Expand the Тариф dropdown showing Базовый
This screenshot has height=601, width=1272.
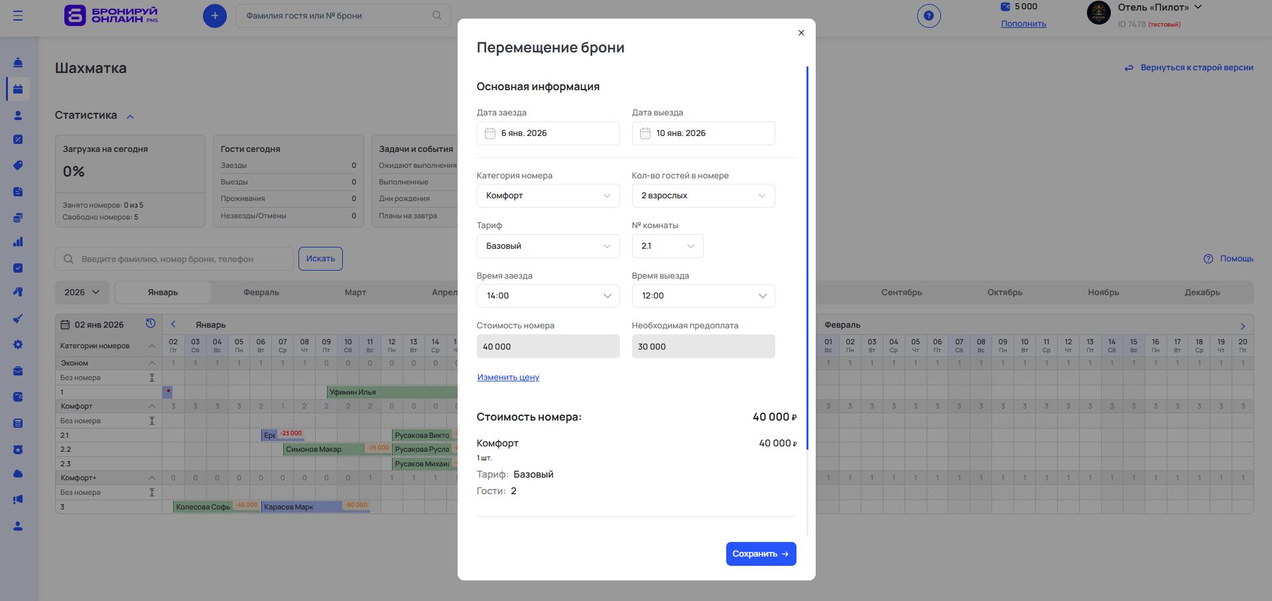548,246
